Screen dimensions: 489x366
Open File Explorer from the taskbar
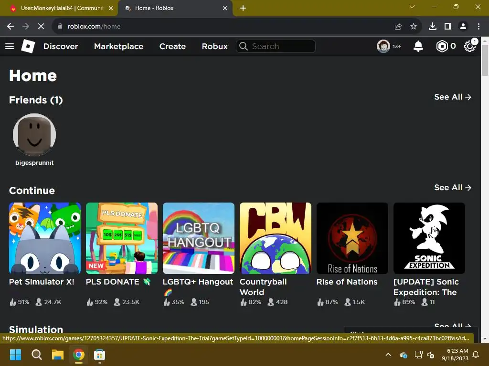click(x=58, y=355)
